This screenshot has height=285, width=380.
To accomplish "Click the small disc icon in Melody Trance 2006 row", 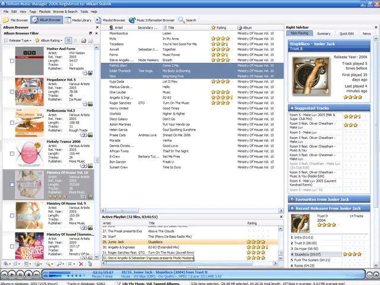I will click(x=83, y=166).
